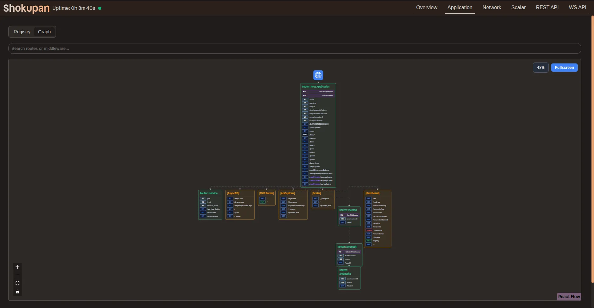Screen dimensions: 594x308
Task: Click the zoom-in plus icon on the graph controls
Action: point(17,267)
